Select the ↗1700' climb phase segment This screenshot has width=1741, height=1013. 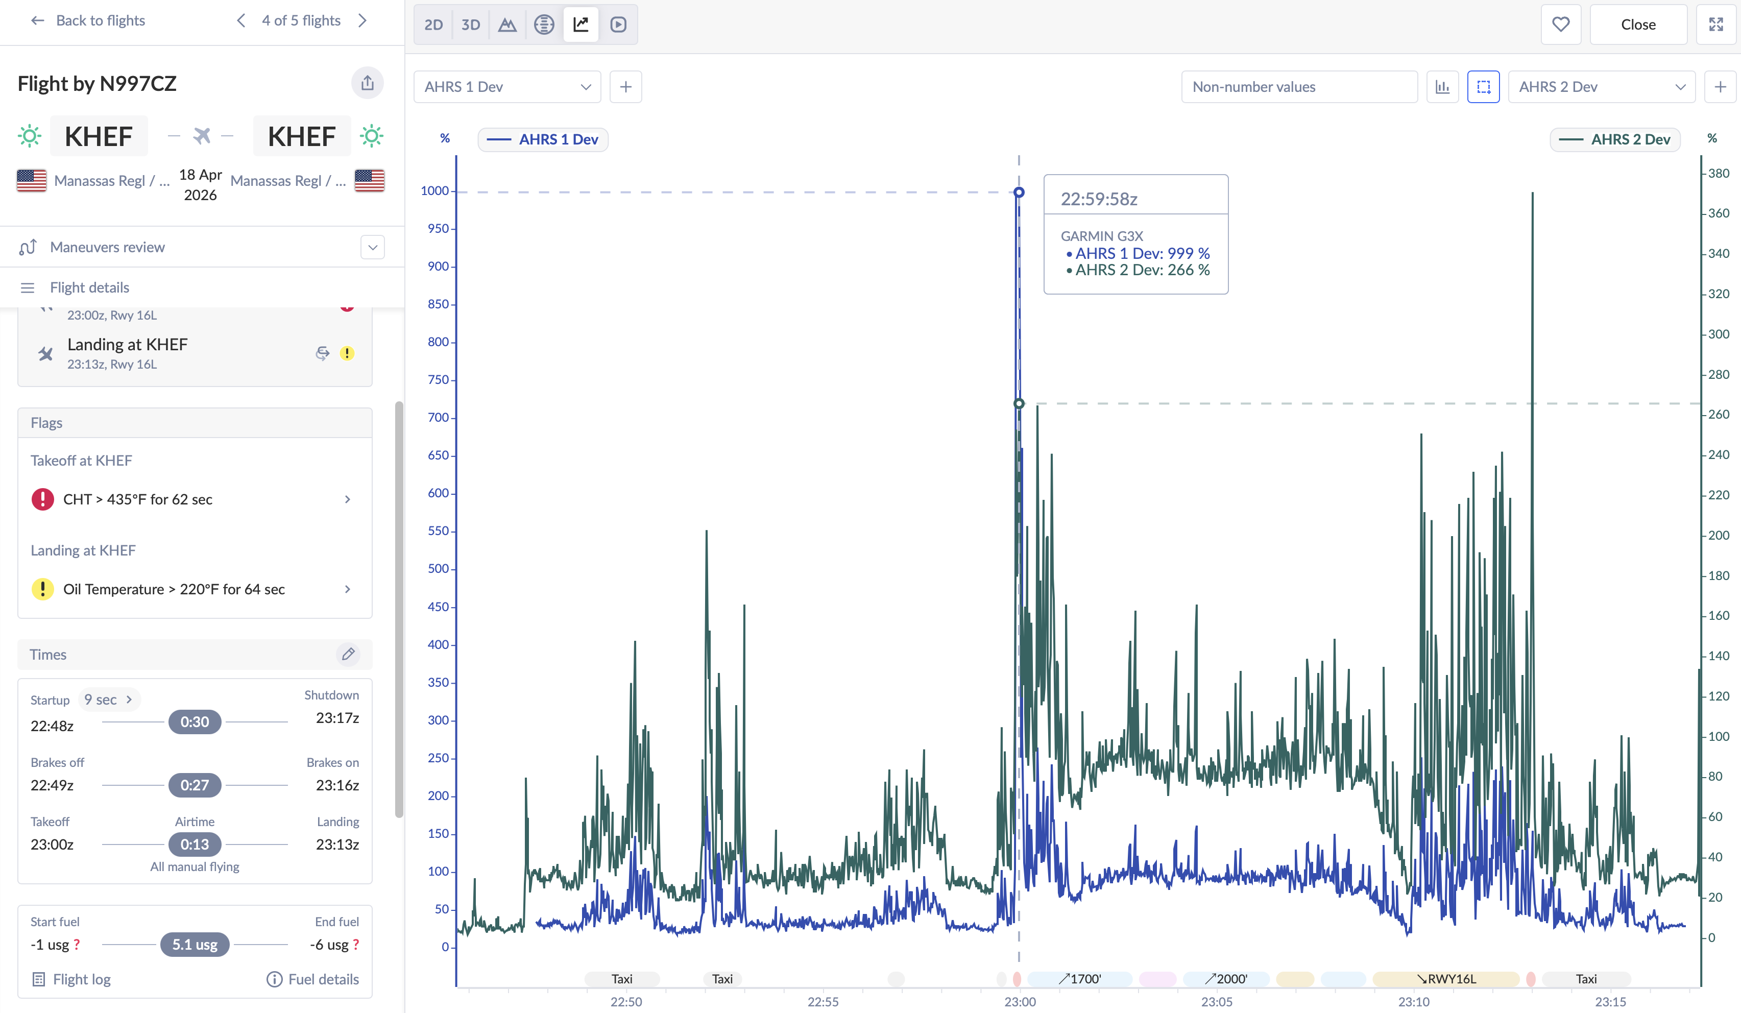coord(1080,979)
